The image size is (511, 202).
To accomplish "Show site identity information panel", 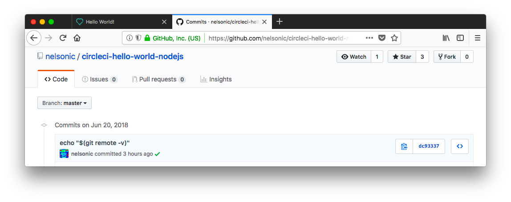I will (130, 38).
